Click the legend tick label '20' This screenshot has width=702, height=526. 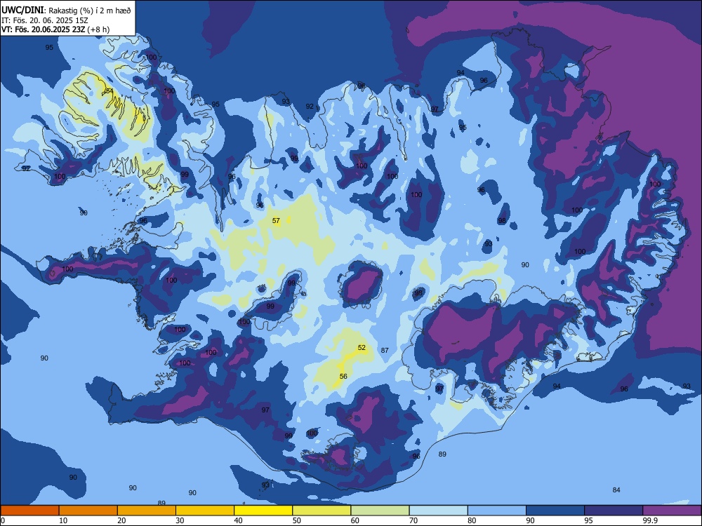[121, 520]
